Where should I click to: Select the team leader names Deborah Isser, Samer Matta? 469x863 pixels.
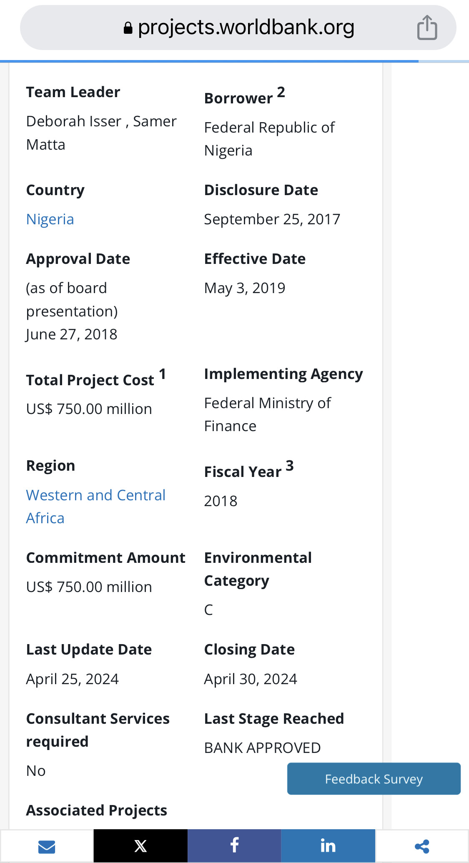(101, 133)
